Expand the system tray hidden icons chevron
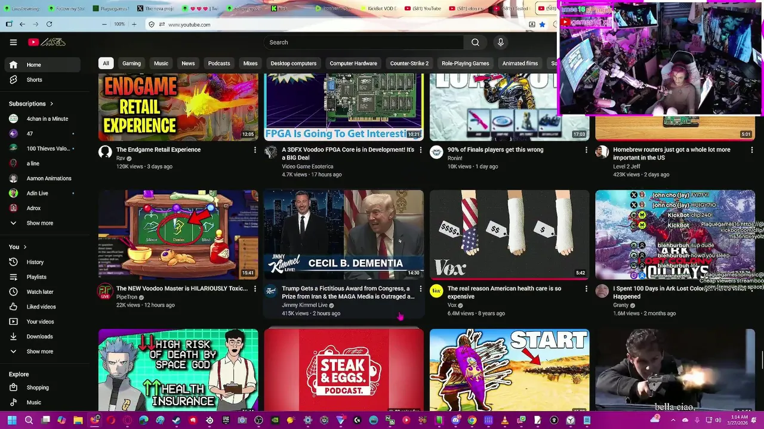The width and height of the screenshot is (764, 429). [673, 420]
